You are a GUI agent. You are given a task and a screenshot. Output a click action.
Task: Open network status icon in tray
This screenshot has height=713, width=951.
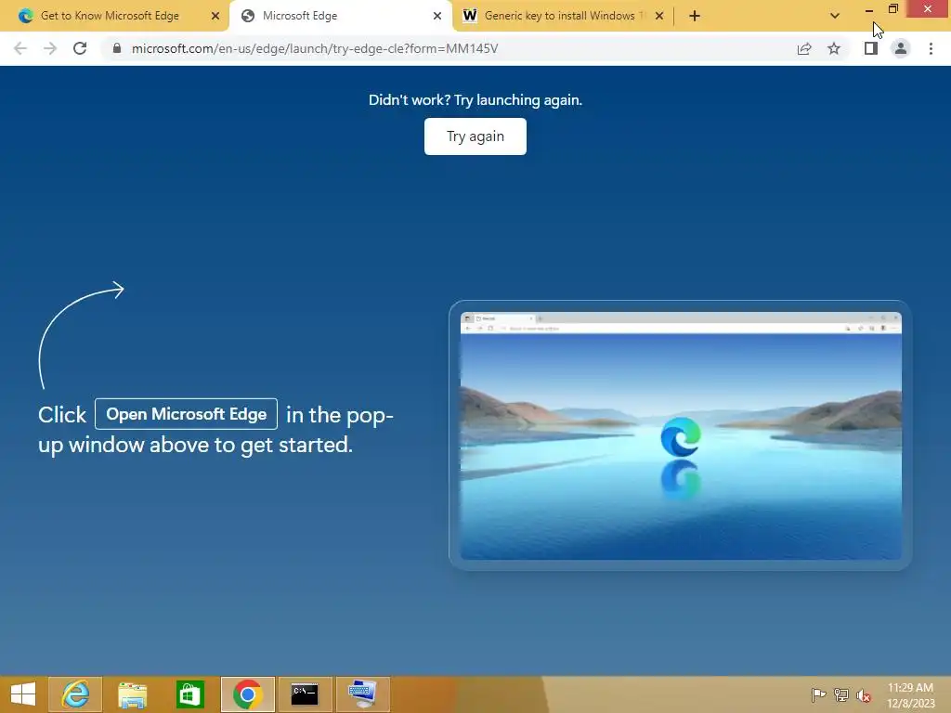841,694
